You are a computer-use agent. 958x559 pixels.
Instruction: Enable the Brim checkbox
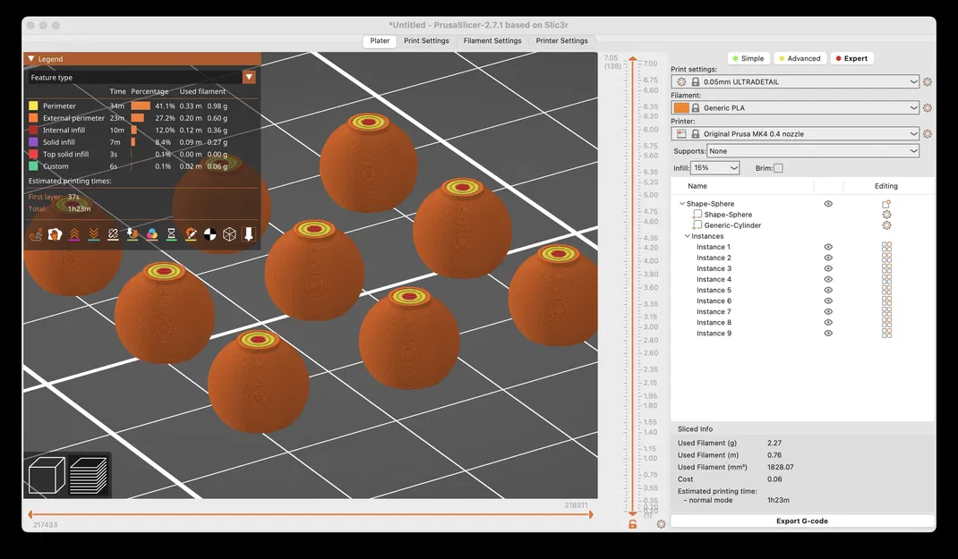tap(778, 168)
